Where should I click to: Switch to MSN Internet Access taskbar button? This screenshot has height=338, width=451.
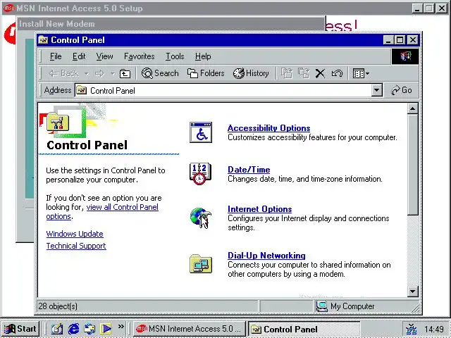coord(190,329)
